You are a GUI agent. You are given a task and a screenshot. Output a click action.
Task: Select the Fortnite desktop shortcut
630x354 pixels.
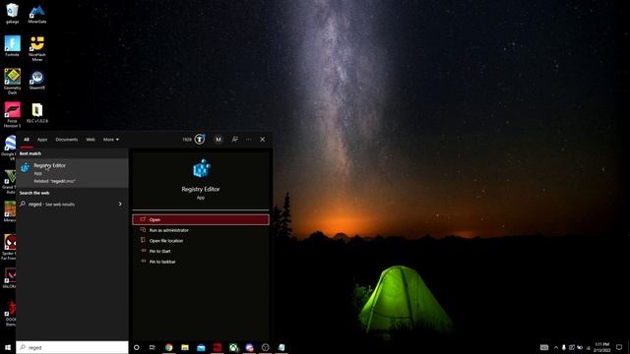click(x=12, y=46)
